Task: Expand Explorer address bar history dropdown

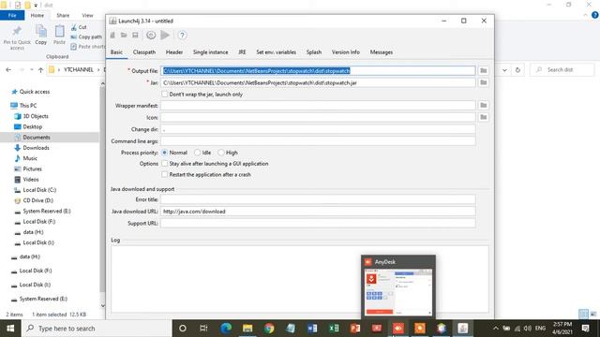Action: point(504,70)
